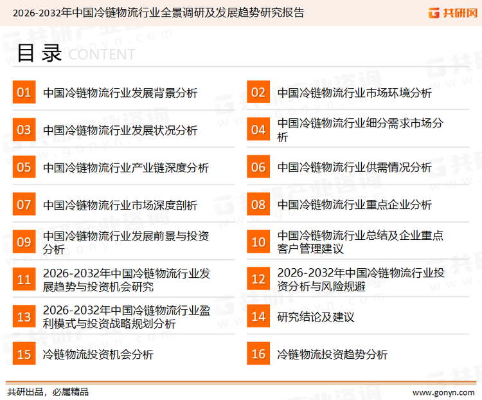The image size is (482, 400).
Task: Click the orange 12 number badge
Action: click(258, 279)
